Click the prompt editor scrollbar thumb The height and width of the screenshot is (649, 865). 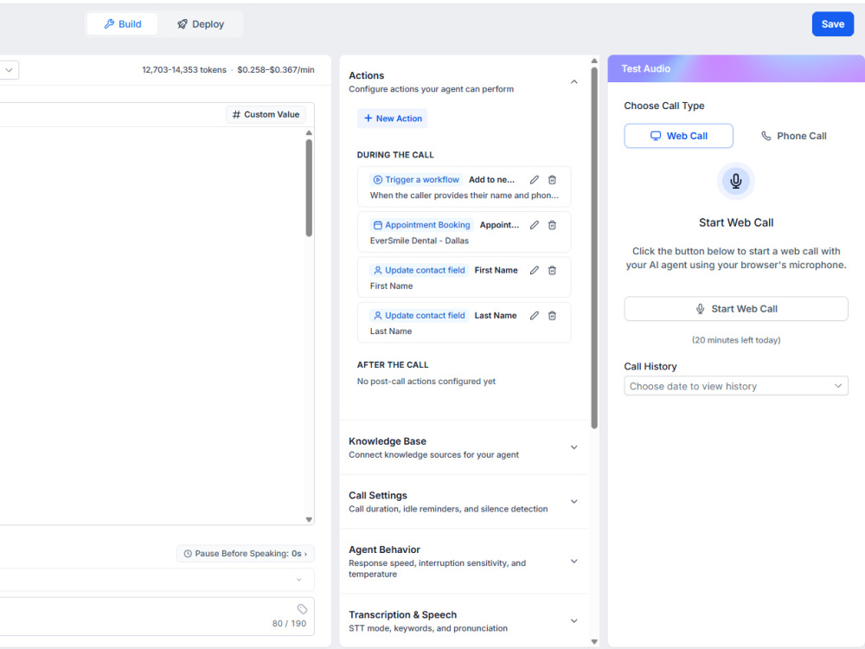click(309, 188)
